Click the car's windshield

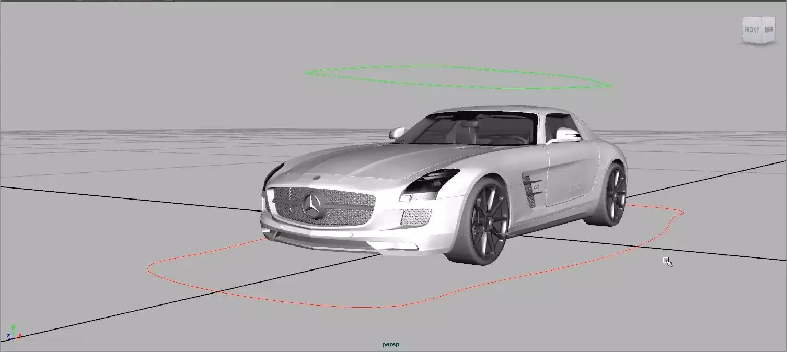click(x=470, y=128)
